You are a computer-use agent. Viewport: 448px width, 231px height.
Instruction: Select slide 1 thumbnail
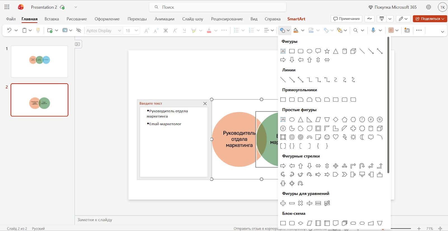(39, 62)
